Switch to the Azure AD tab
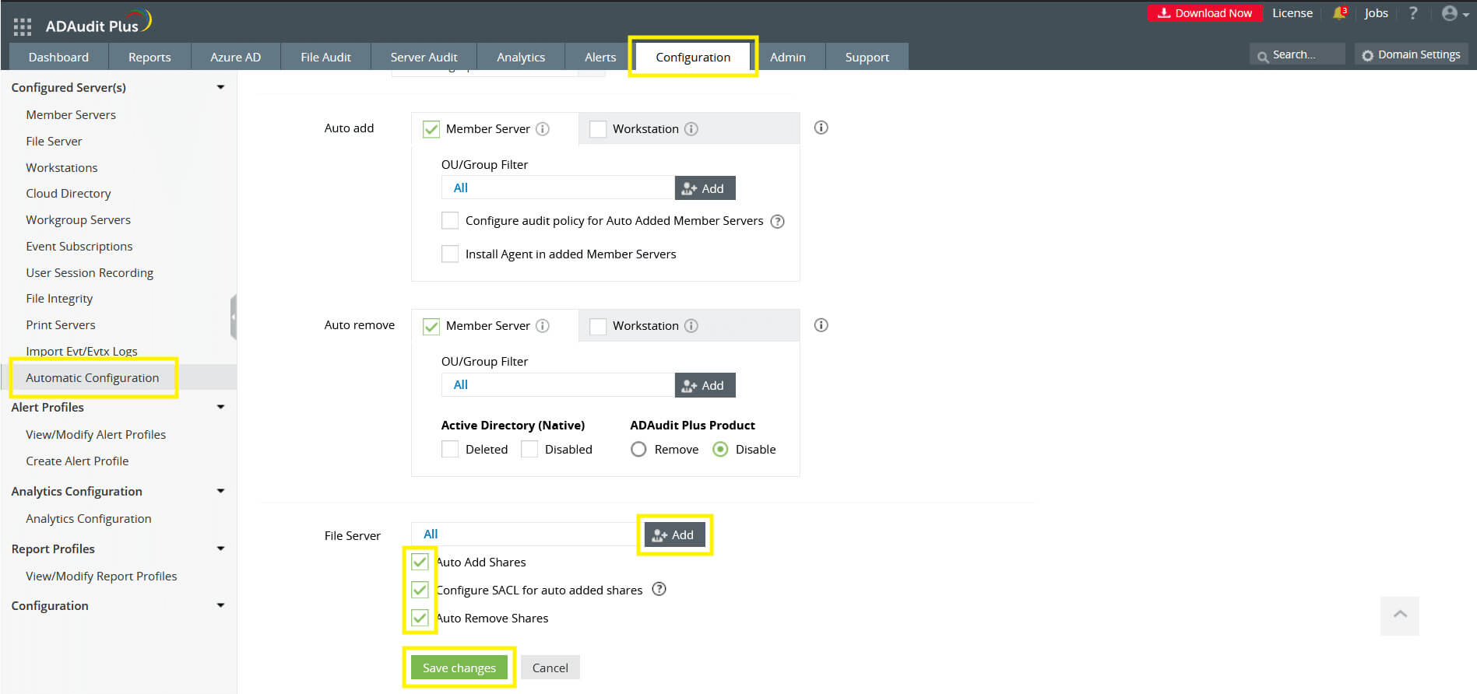Image resolution: width=1477 pixels, height=694 pixels. (235, 57)
